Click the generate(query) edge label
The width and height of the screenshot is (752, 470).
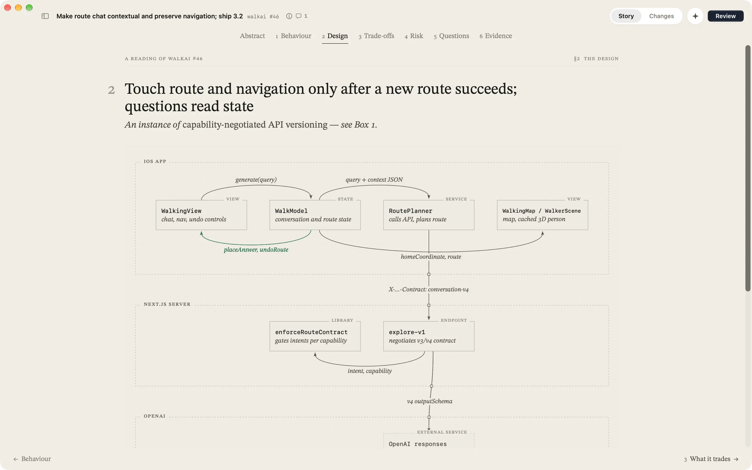click(x=256, y=180)
